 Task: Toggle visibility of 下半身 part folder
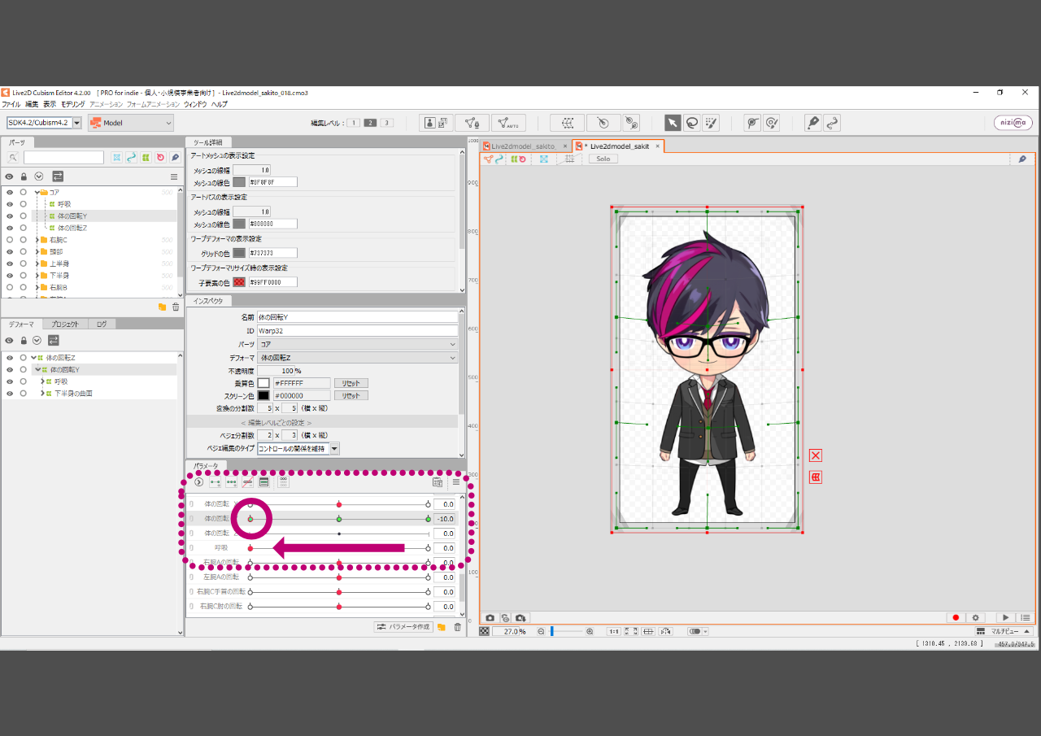pyautogui.click(x=10, y=276)
